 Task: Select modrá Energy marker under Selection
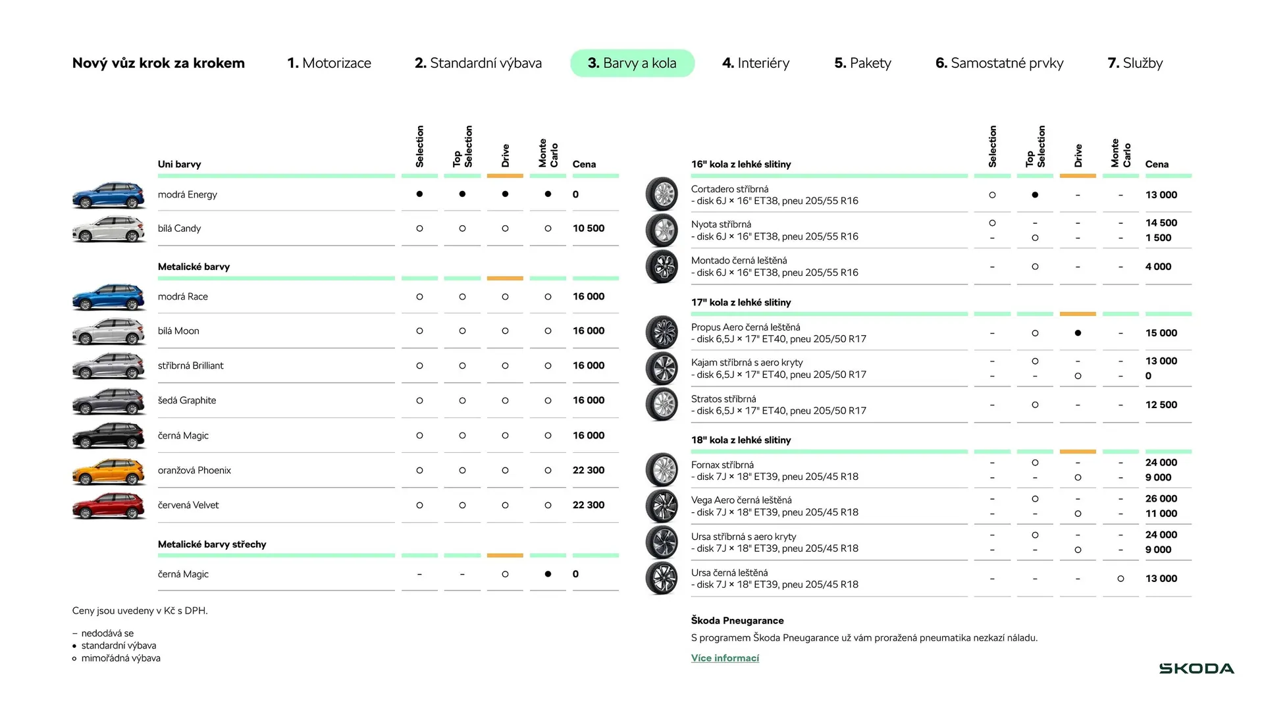(x=419, y=194)
